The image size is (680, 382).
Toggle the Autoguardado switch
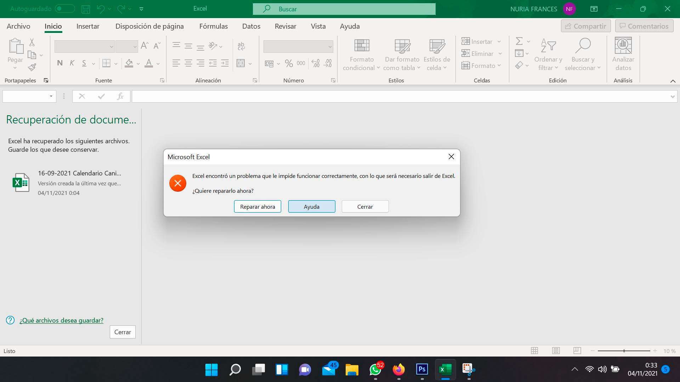[65, 9]
